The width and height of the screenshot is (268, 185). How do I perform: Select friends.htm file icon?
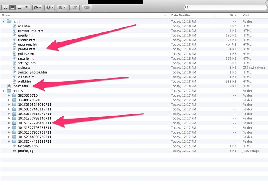(15, 40)
